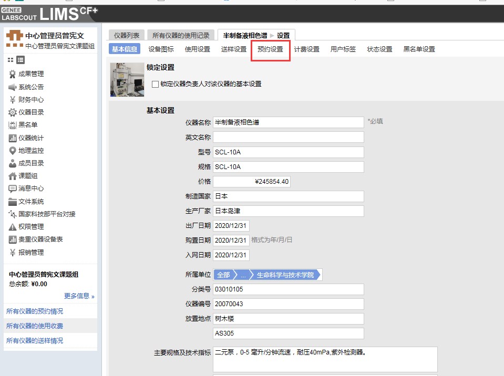Expand the 全部 unit breadcrumb selector

coord(223,275)
